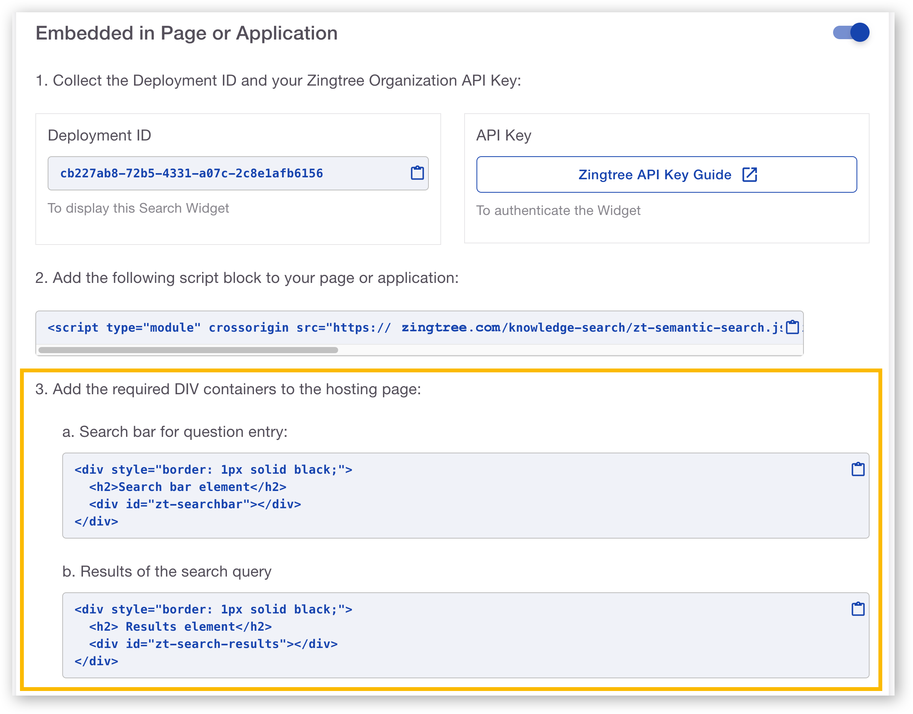Copy the search results DIV snippet
Image resolution: width=913 pixels, height=714 pixels.
click(858, 609)
